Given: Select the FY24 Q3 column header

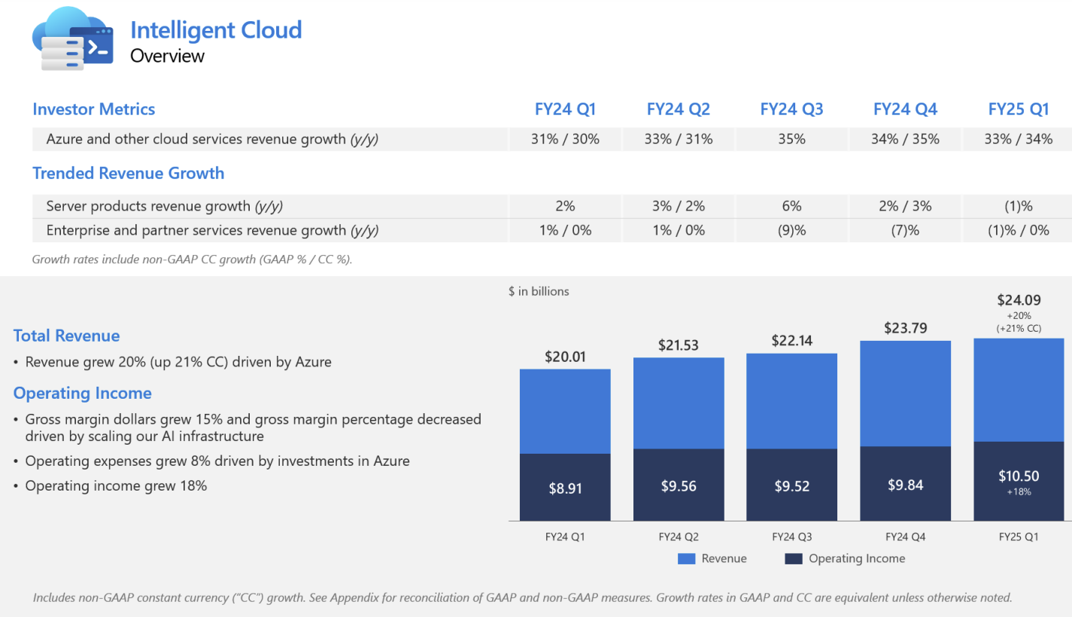Looking at the screenshot, I should click(791, 109).
